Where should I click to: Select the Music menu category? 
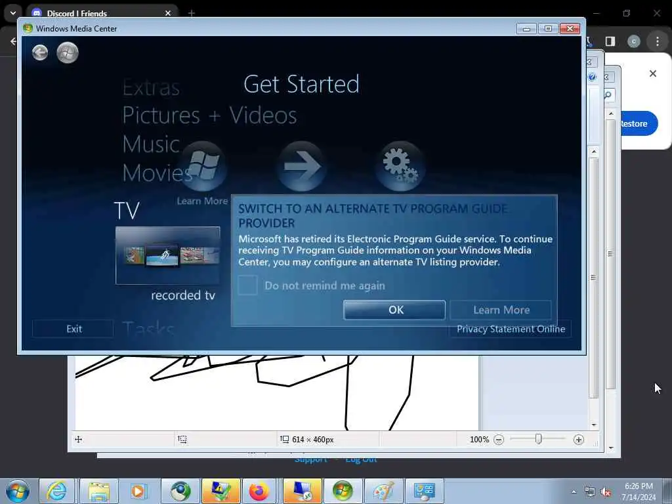(151, 144)
